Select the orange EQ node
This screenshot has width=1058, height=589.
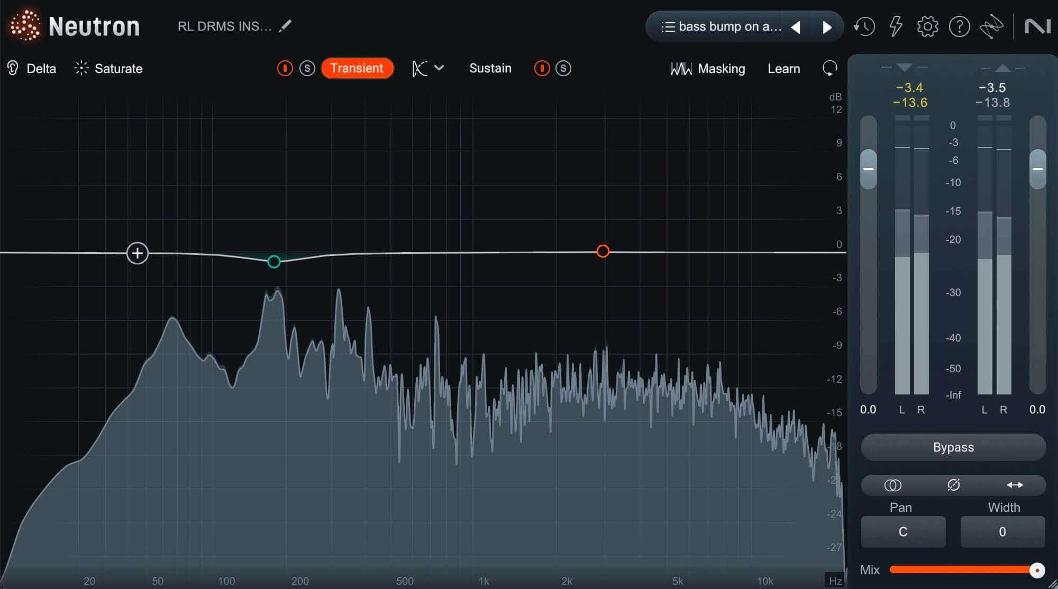point(603,251)
